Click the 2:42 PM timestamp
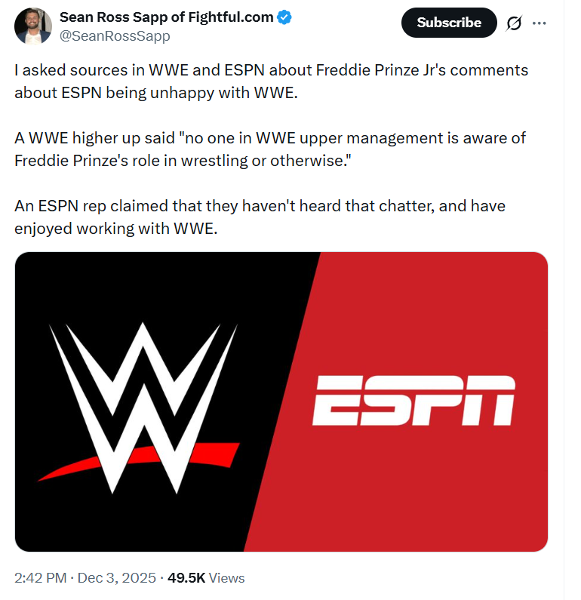 [x=42, y=578]
